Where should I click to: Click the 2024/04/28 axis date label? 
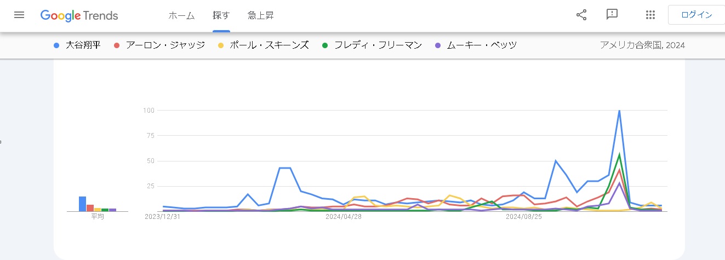coord(344,217)
